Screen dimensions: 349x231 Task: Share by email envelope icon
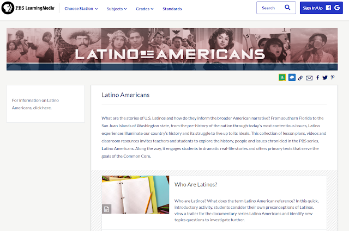(309, 78)
